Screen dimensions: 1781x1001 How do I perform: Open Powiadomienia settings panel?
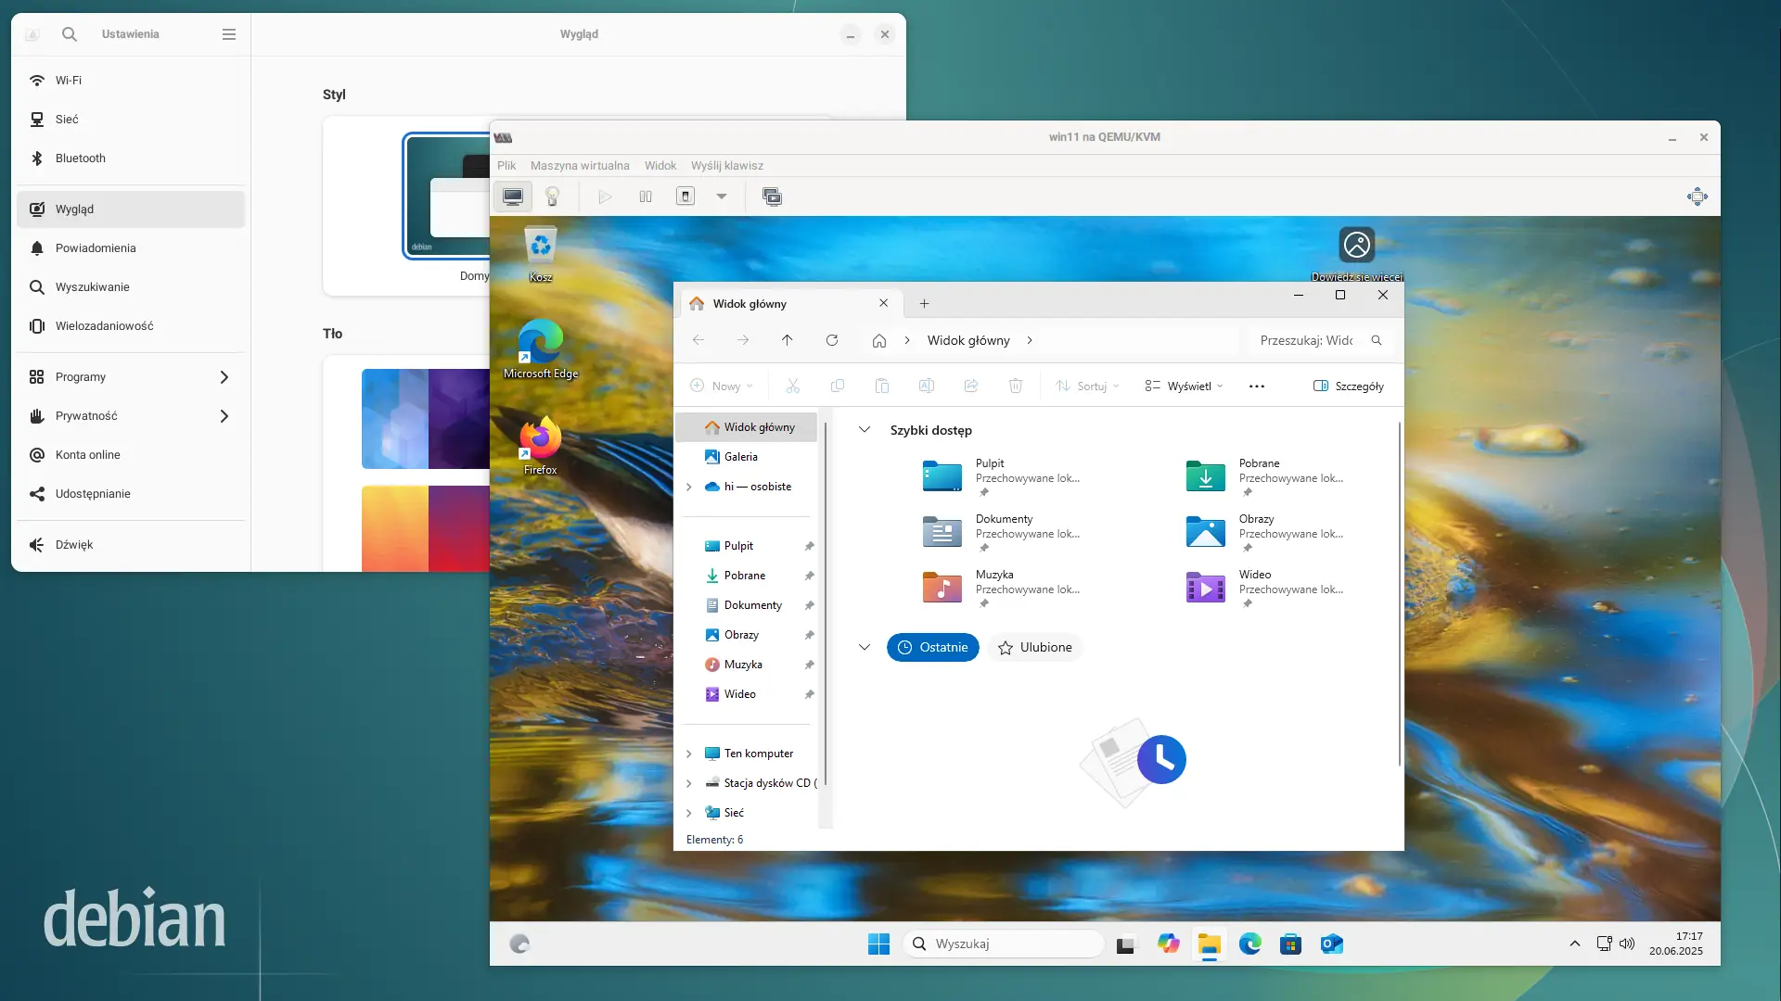tap(131, 248)
